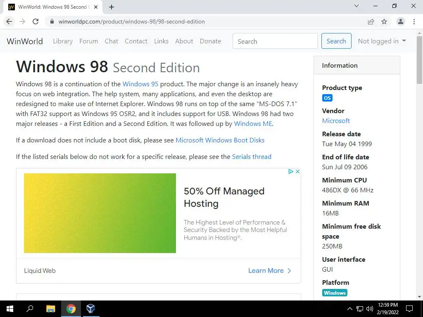Click the WinWorld tab title
This screenshot has height=317, width=423.
pyautogui.click(x=52, y=7)
